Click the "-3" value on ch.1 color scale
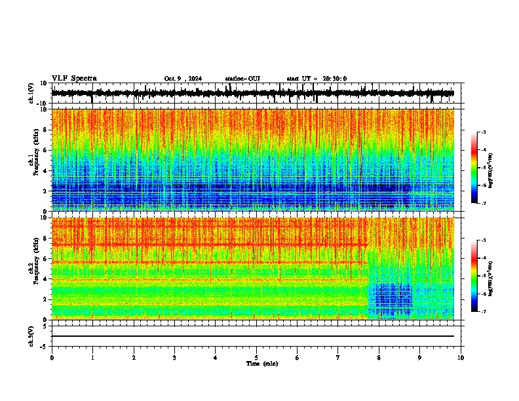The width and height of the screenshot is (519, 401). (484, 132)
